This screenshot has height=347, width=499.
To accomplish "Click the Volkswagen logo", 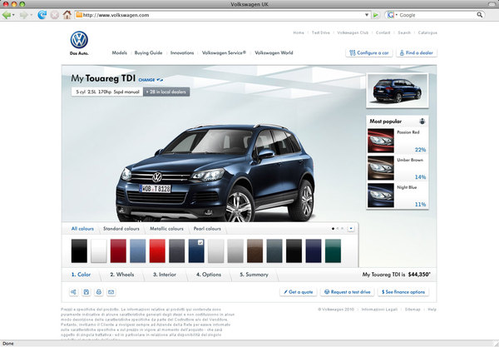I will click(79, 42).
